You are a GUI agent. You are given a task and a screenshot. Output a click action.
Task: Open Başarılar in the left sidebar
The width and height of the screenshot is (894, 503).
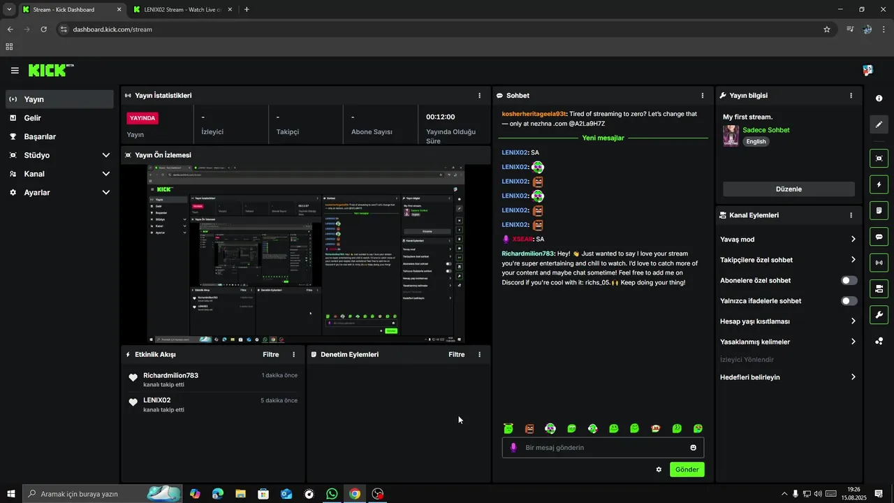pyautogui.click(x=59, y=137)
